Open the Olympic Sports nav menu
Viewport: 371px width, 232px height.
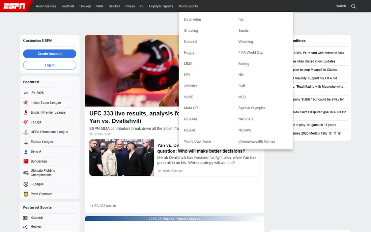coord(161,6)
